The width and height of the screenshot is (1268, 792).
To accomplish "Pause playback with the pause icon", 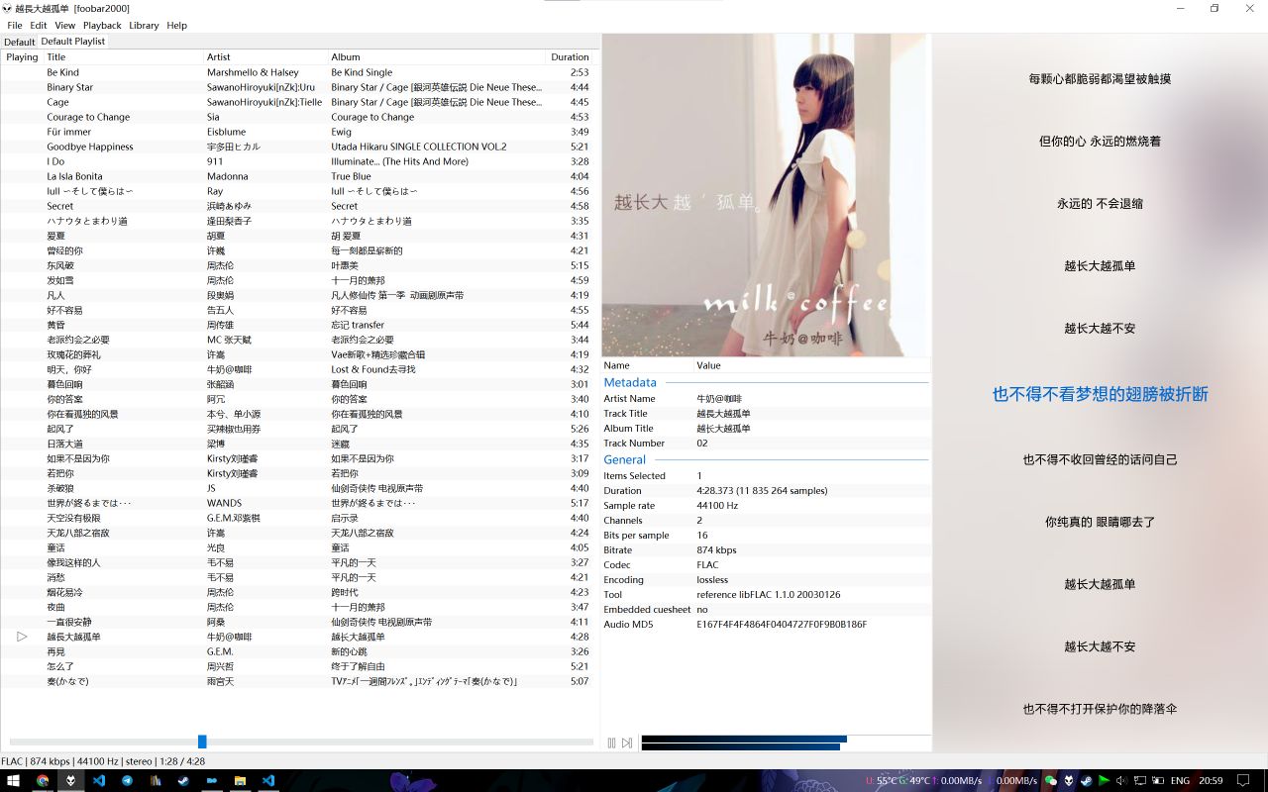I will (x=611, y=742).
